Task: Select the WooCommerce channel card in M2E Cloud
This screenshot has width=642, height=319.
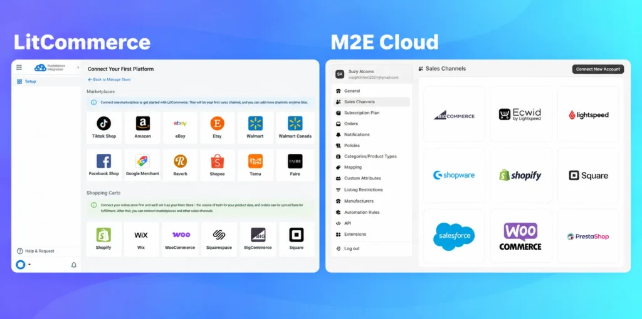Action: (x=521, y=236)
